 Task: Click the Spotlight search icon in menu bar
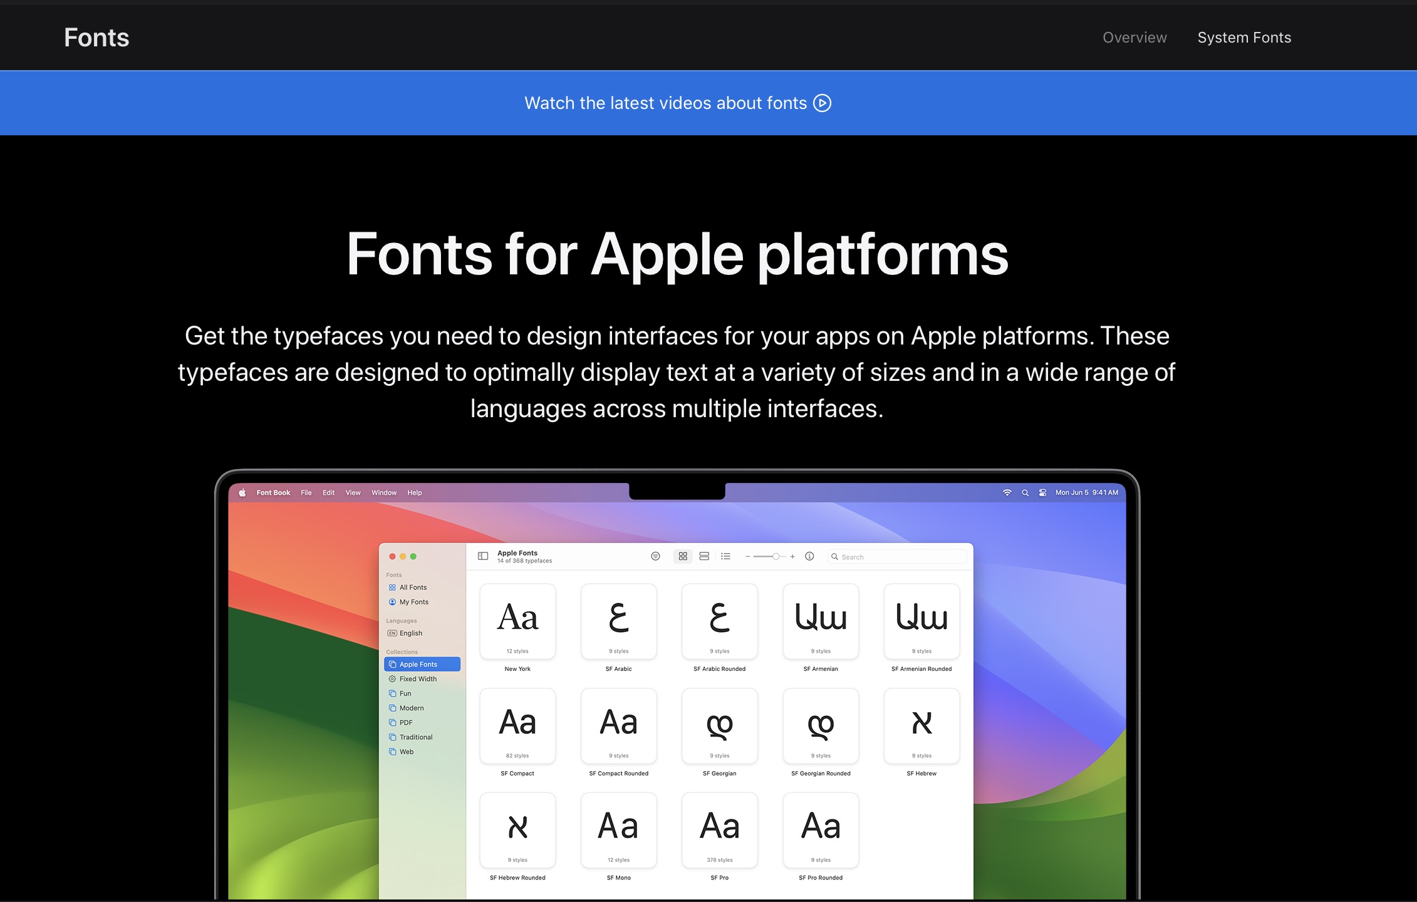coord(1025,492)
